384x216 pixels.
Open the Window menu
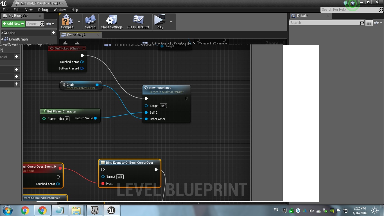(x=60, y=10)
